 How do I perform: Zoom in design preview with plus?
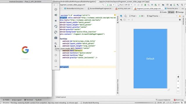(178, 81)
